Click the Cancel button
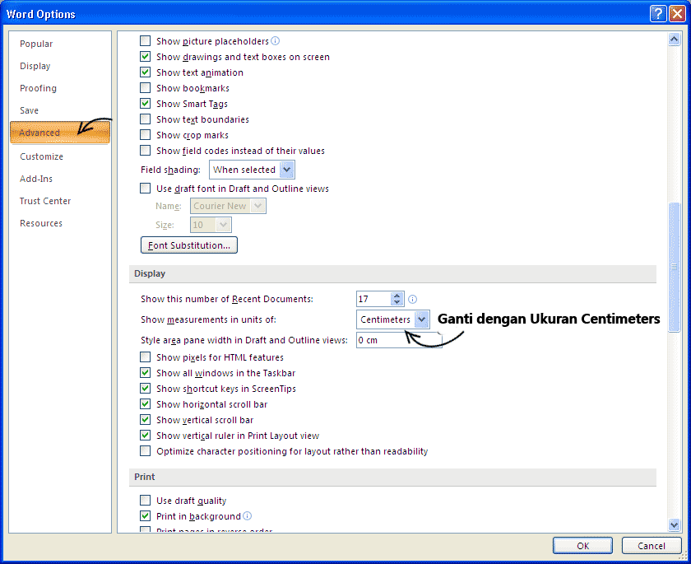 coord(652,546)
